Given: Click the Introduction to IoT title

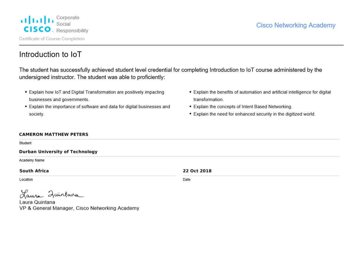Looking at the screenshot, I should 50,54.
